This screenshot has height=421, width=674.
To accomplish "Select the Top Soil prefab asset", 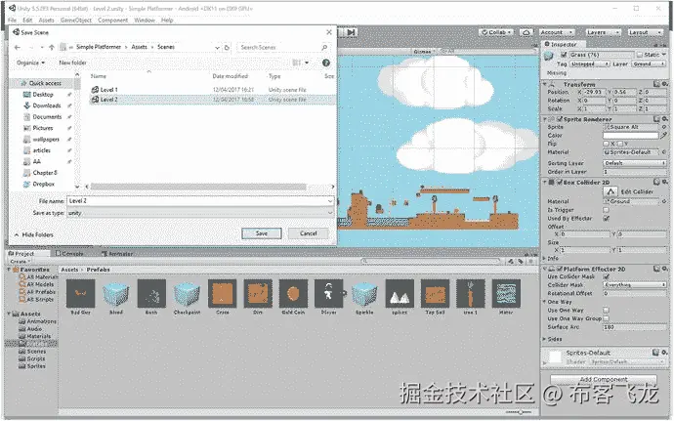I will [435, 293].
